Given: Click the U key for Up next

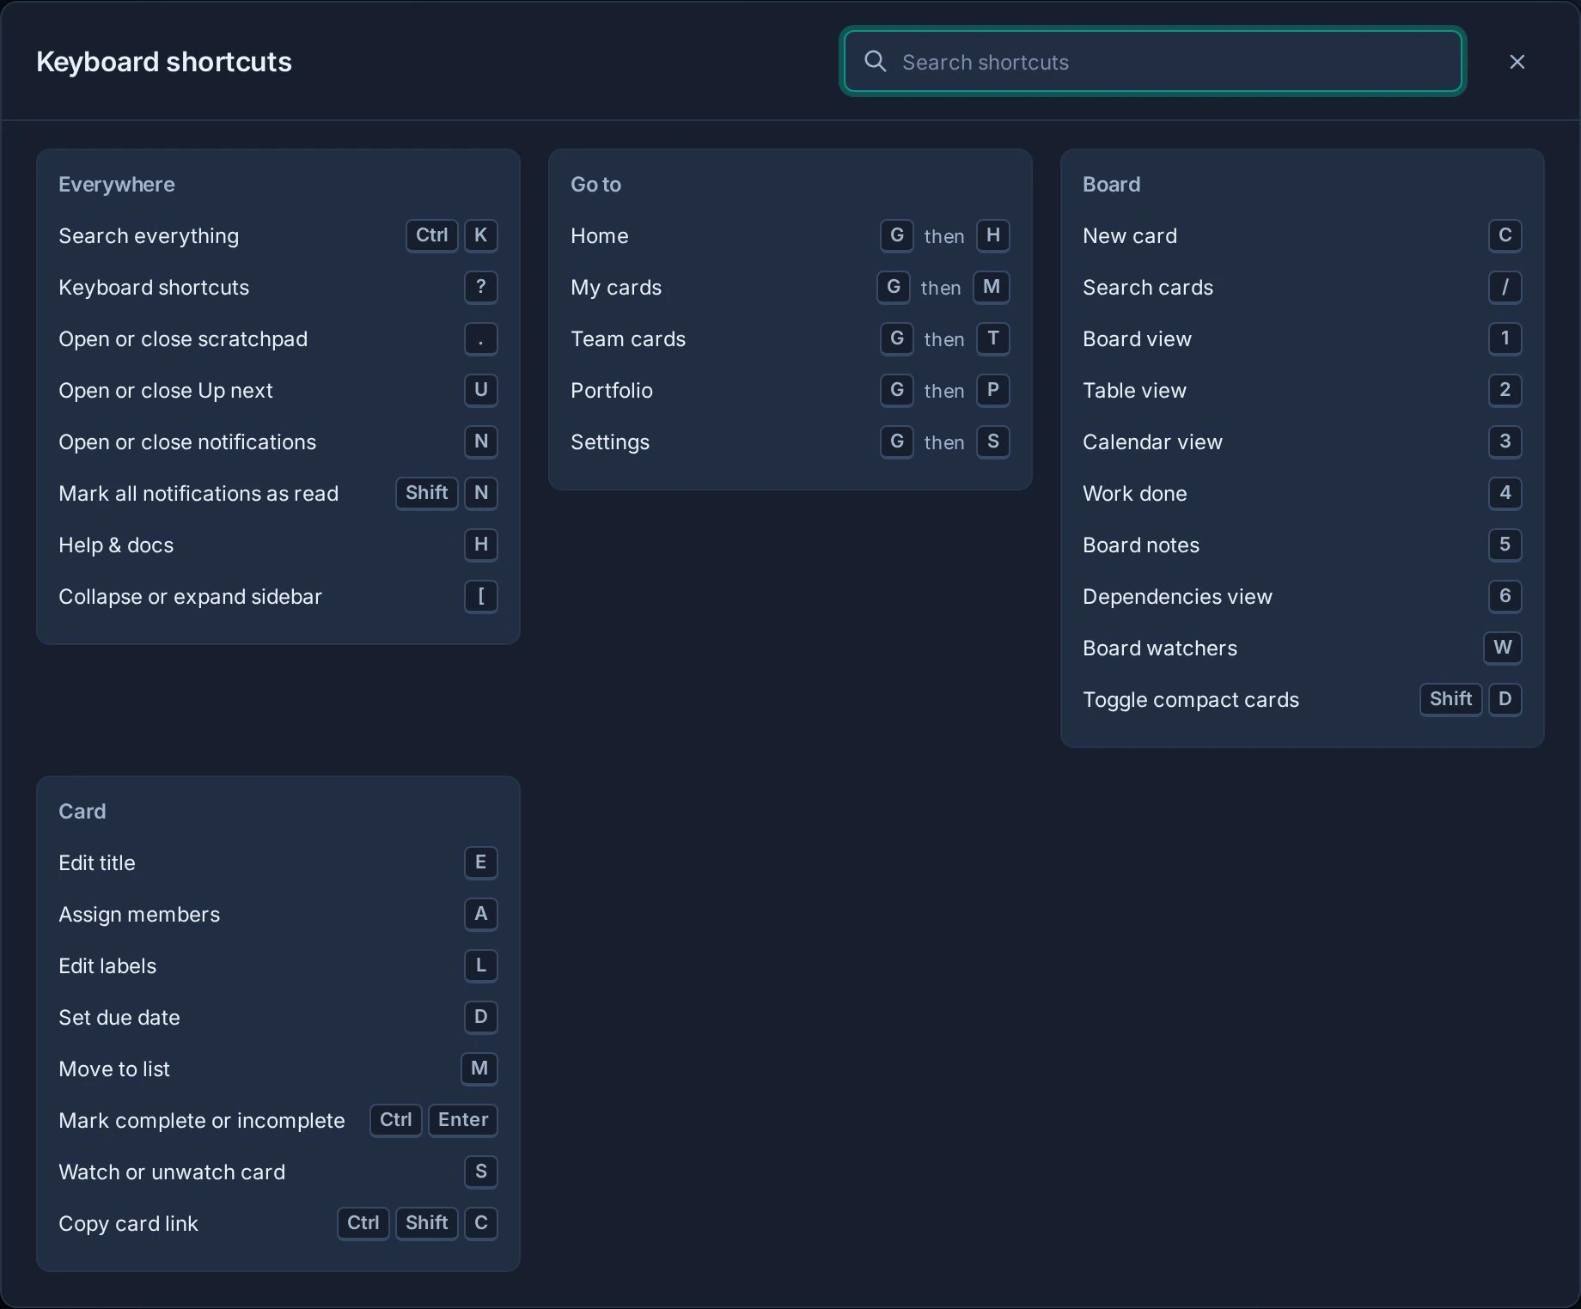Looking at the screenshot, I should pyautogui.click(x=481, y=390).
